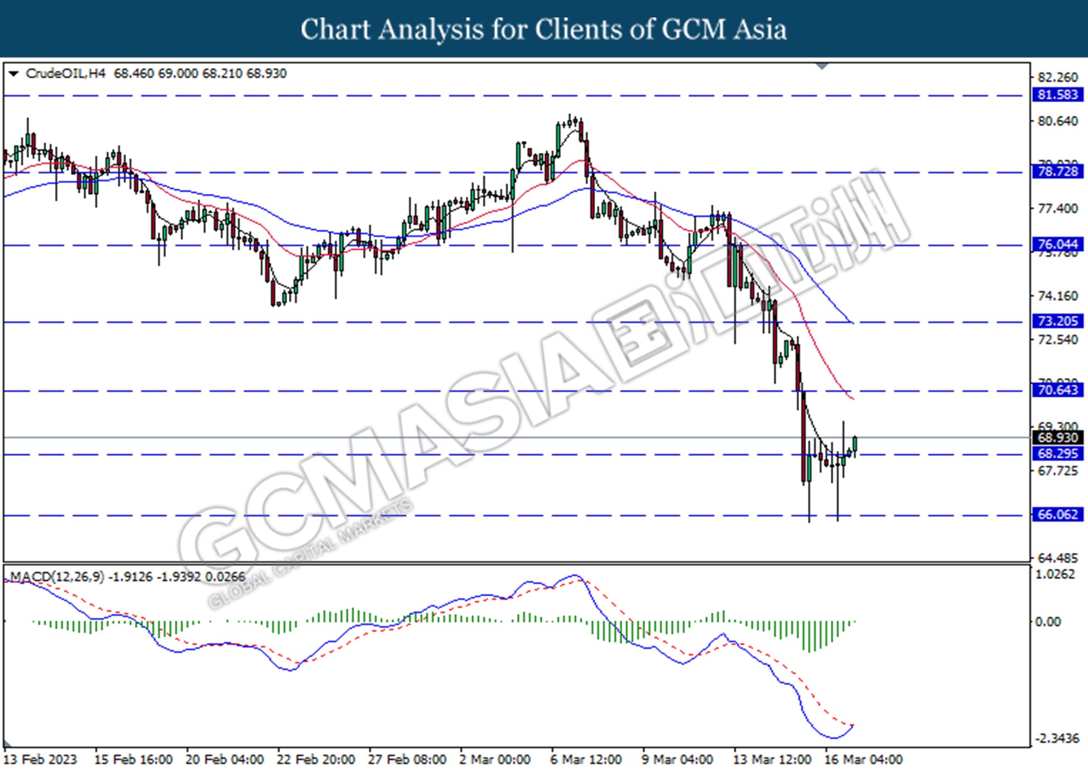Viewport: 1088px width, 777px height.
Task: Click the 64.485 price axis value
Action: [x=1058, y=558]
